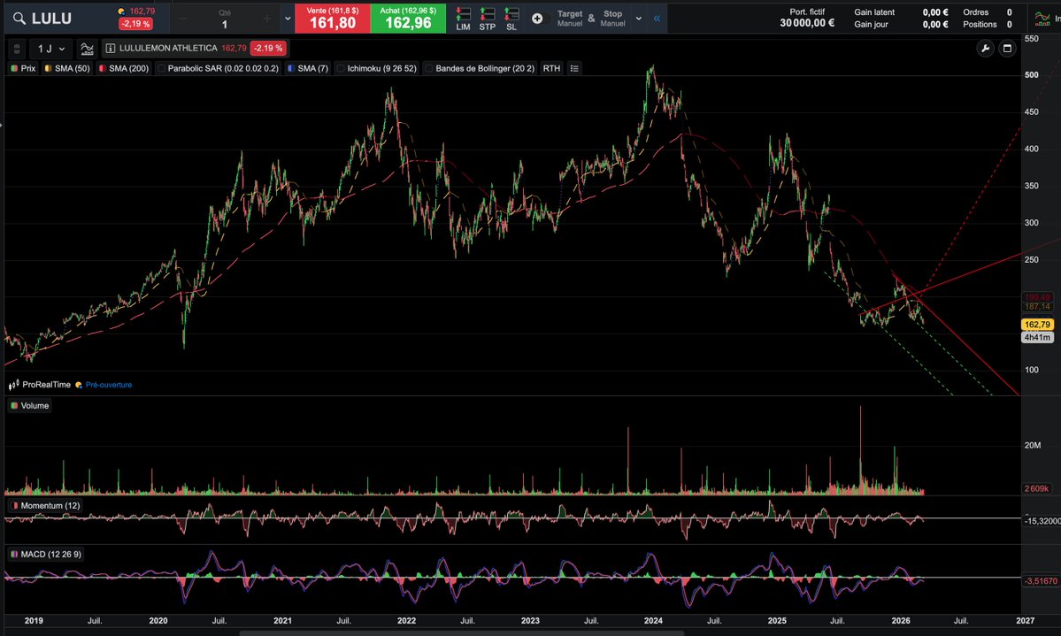
Task: Click the search magnifier beside LULU
Action: click(19, 19)
